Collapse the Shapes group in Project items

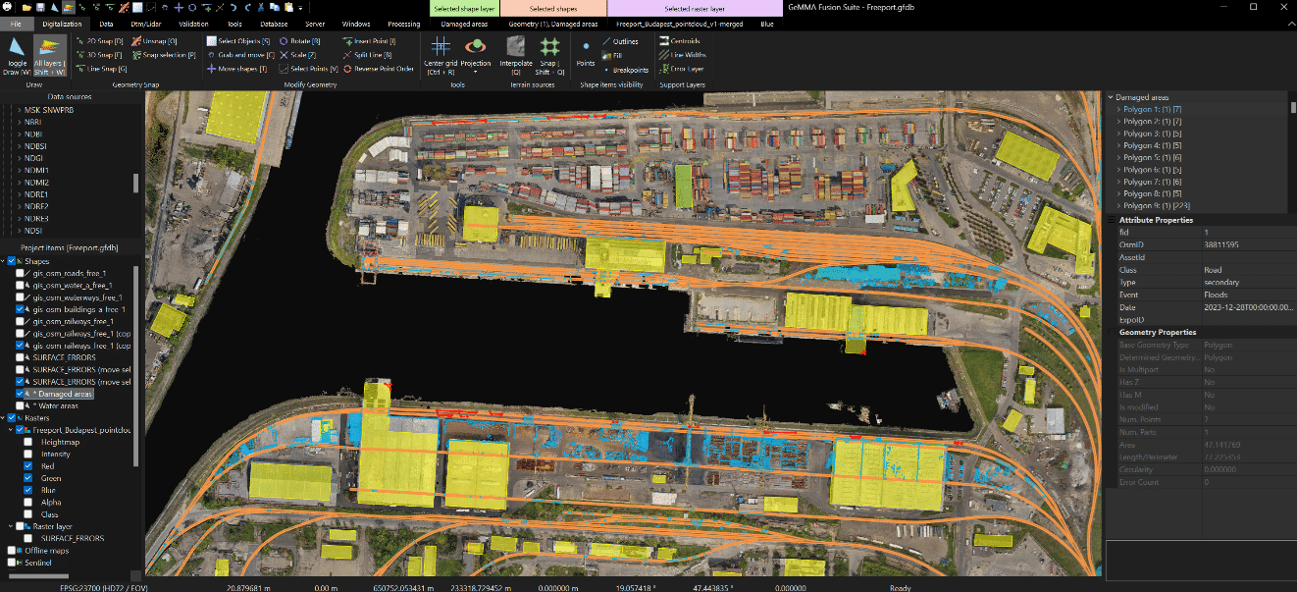click(x=4, y=261)
